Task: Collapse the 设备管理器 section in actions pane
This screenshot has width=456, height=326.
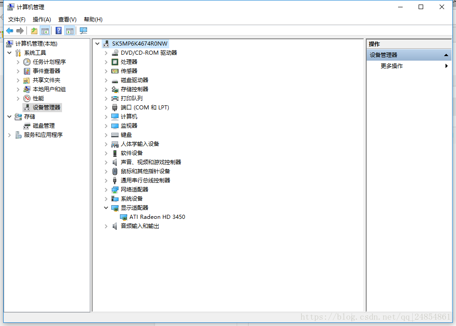Action: (x=446, y=55)
